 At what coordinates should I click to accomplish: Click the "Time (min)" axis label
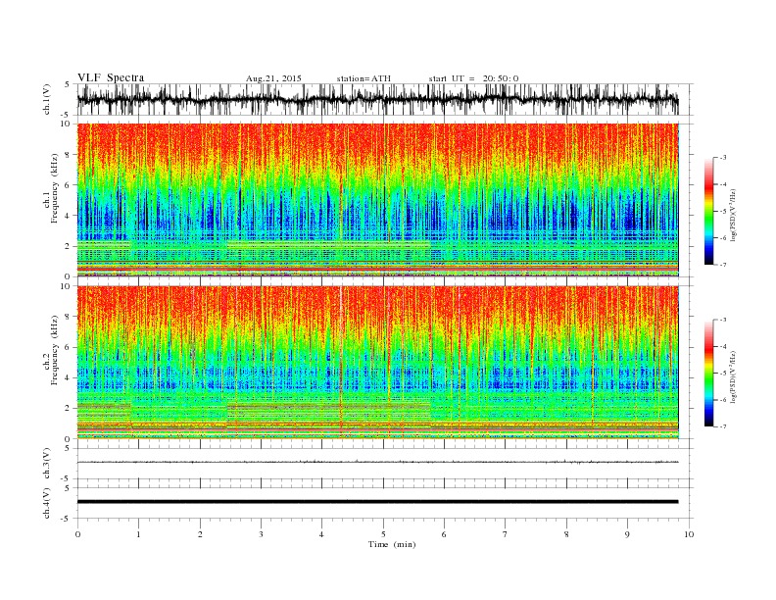(x=392, y=544)
